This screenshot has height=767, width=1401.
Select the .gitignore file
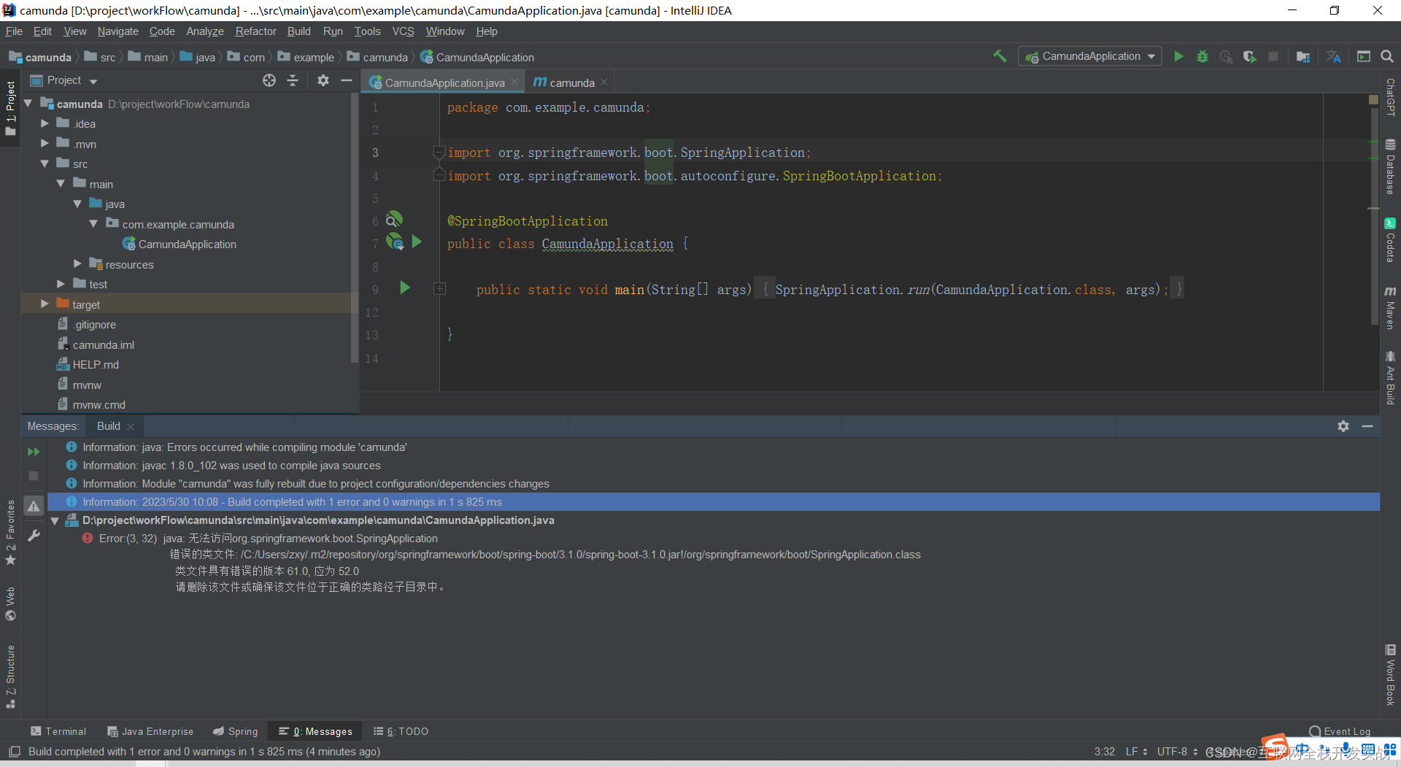pos(94,324)
